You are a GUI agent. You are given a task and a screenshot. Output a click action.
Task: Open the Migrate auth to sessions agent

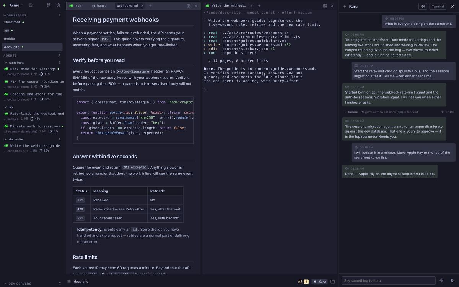tap(33, 129)
